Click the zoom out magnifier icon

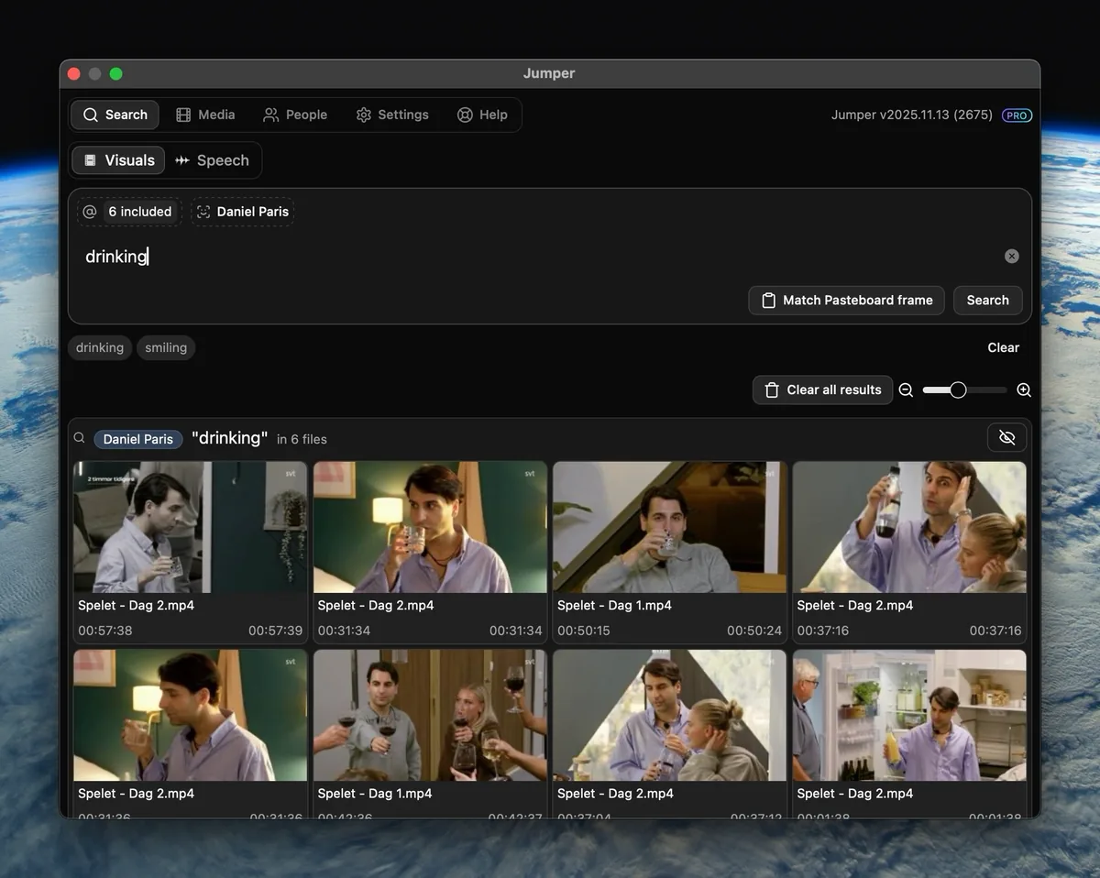(906, 390)
